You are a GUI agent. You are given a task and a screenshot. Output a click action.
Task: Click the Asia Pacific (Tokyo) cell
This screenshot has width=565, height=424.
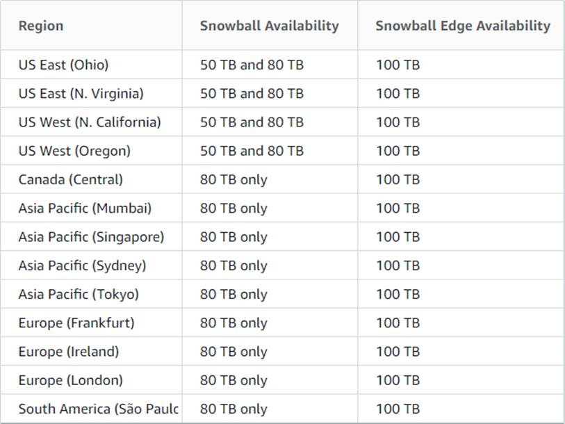click(x=79, y=294)
